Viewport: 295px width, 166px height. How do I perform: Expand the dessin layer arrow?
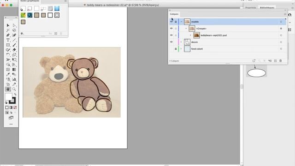[x=181, y=42]
